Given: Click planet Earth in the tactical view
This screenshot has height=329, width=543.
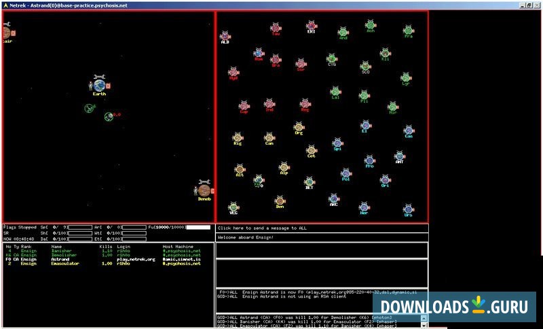Looking at the screenshot, I should coord(100,85).
